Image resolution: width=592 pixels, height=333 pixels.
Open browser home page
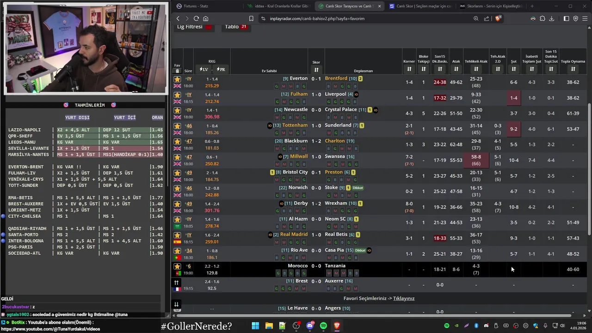pyautogui.click(x=206, y=18)
